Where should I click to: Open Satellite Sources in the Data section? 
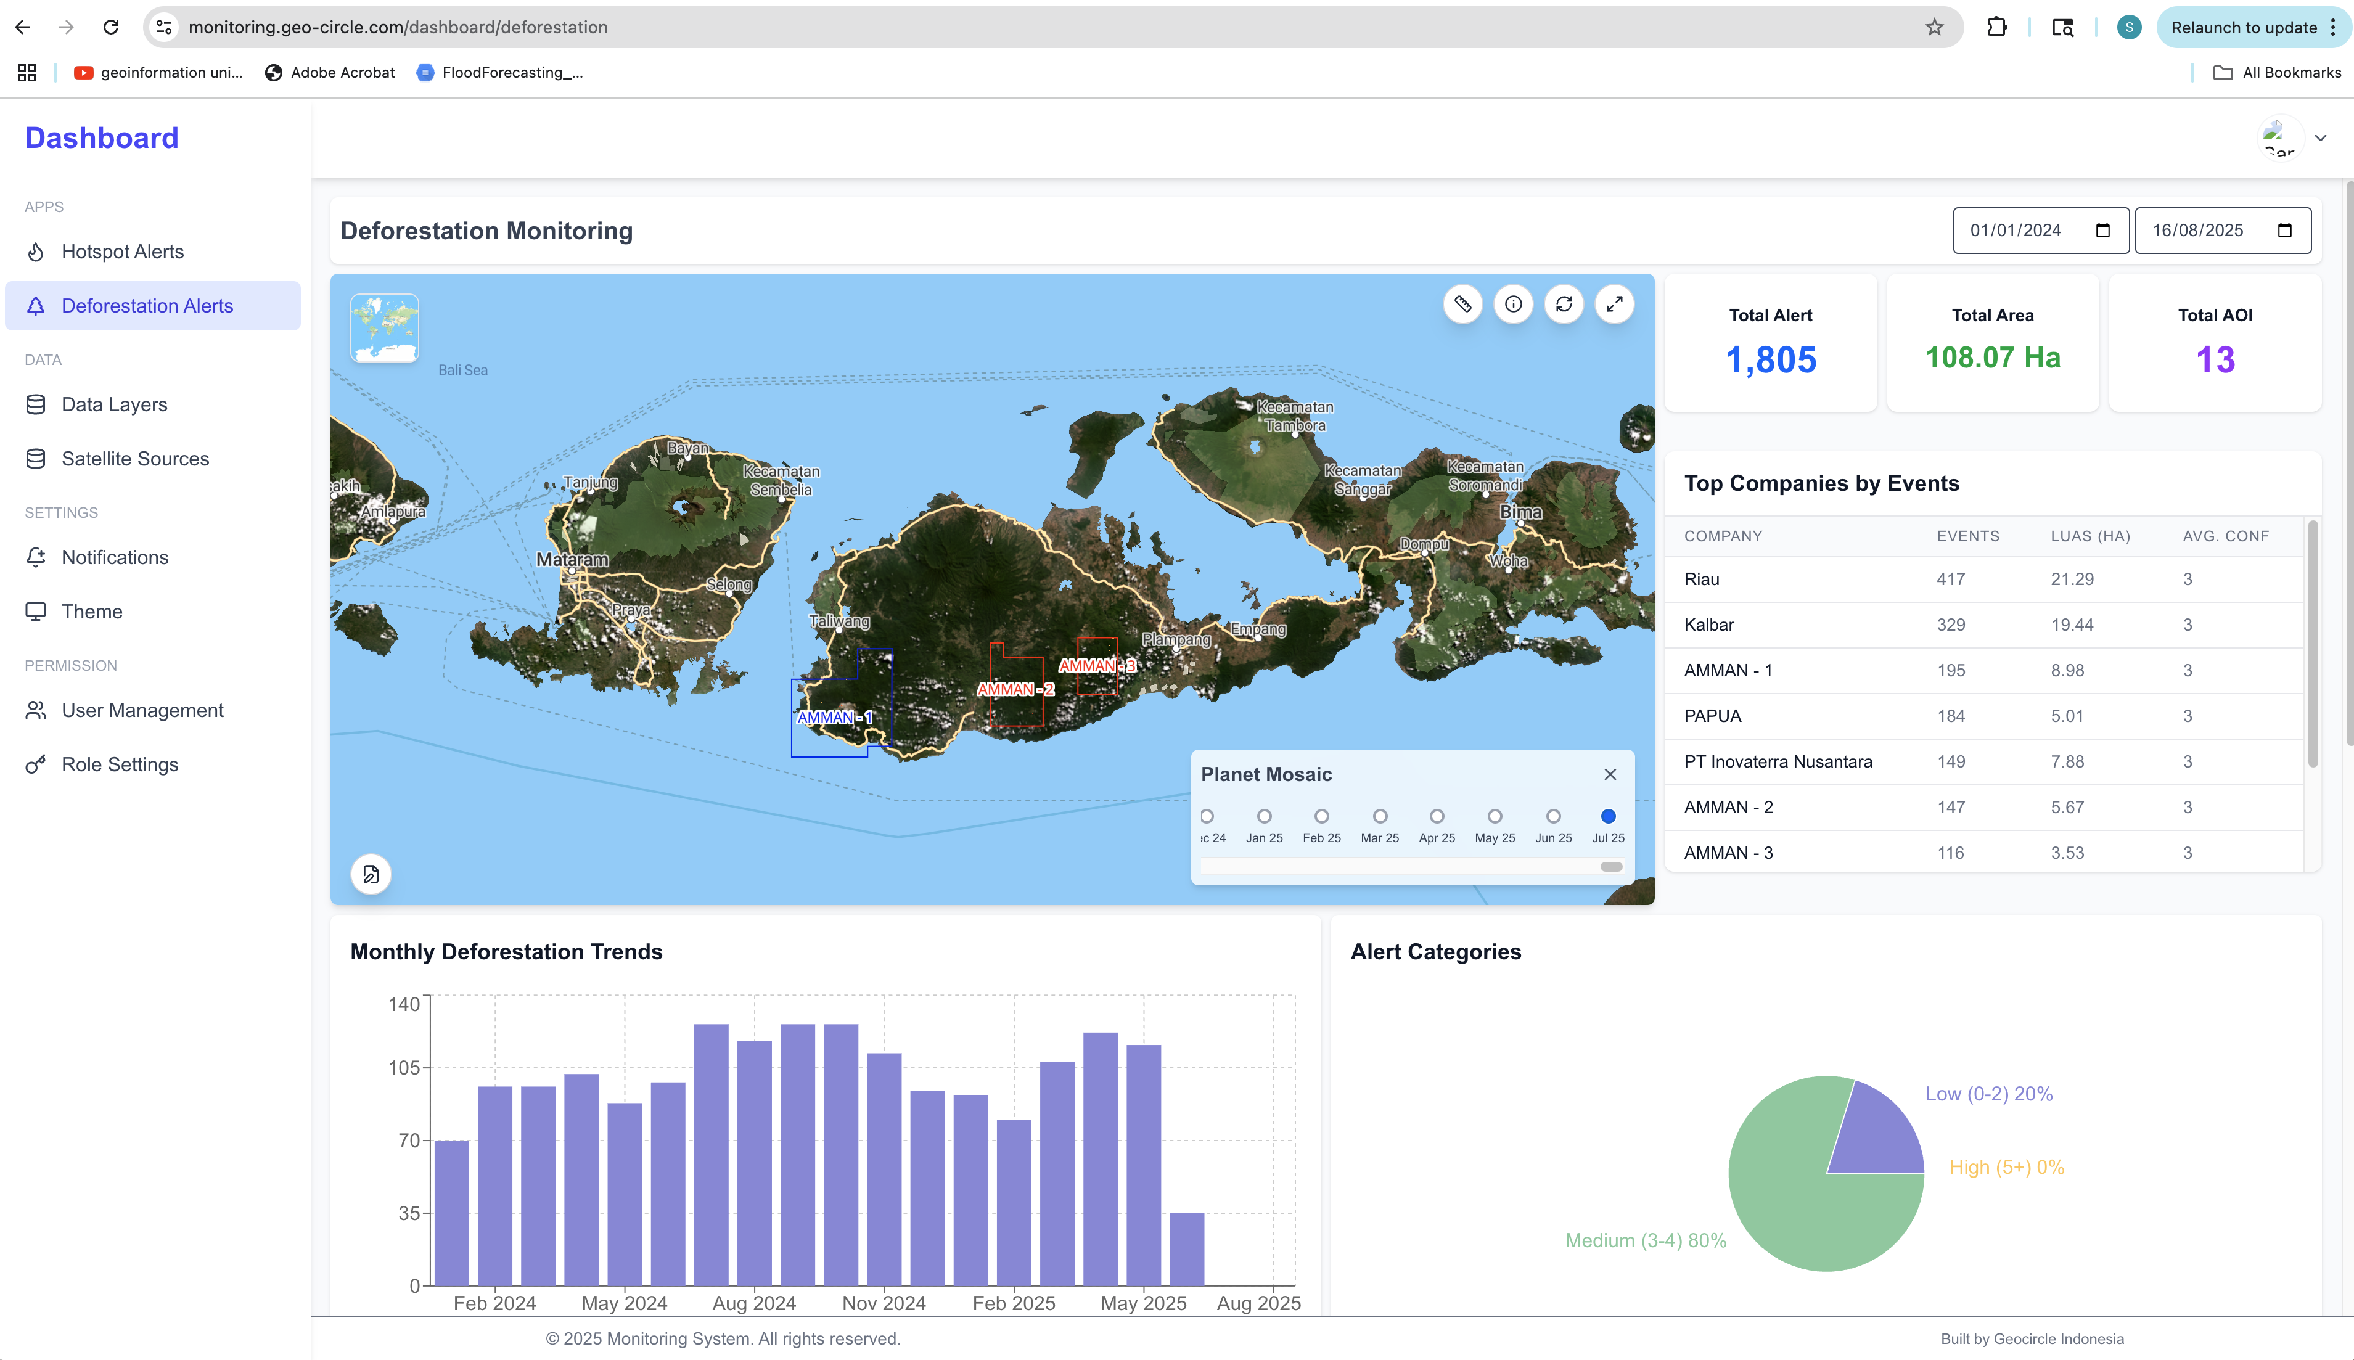(x=134, y=459)
